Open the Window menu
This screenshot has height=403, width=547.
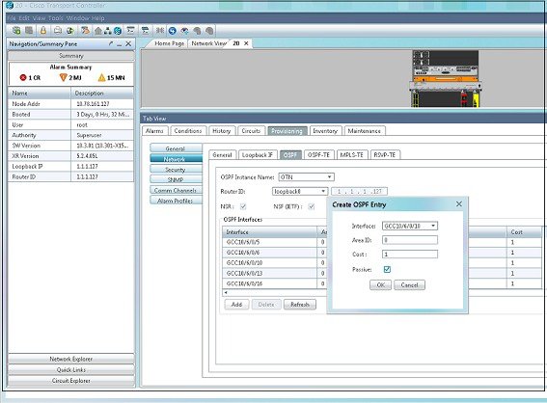77,18
